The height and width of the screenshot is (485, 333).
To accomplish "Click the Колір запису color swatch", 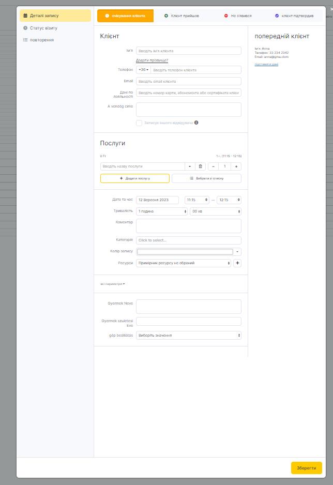I will point(185,252).
